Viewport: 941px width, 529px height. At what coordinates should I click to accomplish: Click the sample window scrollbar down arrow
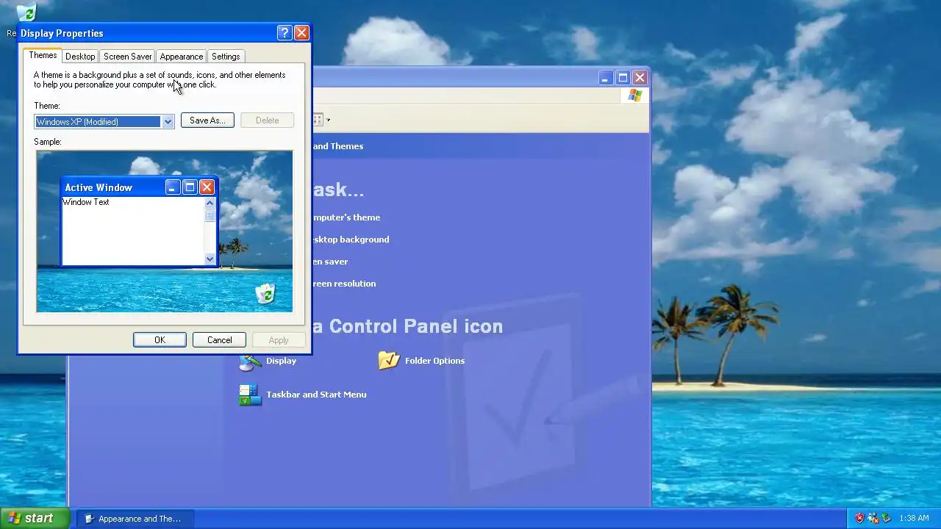click(x=210, y=259)
